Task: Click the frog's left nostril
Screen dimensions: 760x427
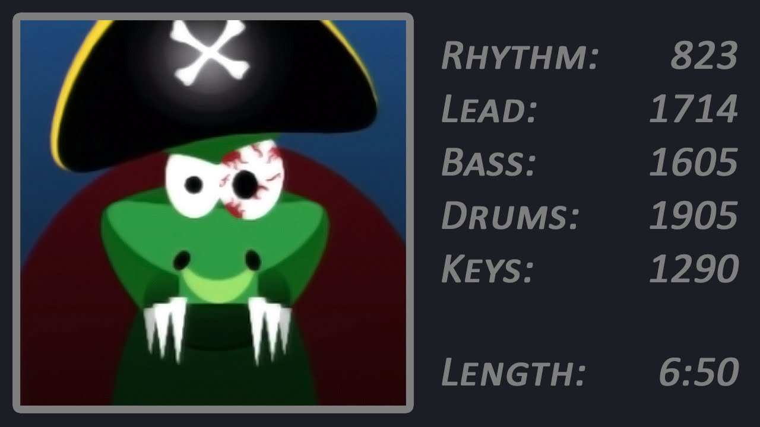Action: pos(183,259)
